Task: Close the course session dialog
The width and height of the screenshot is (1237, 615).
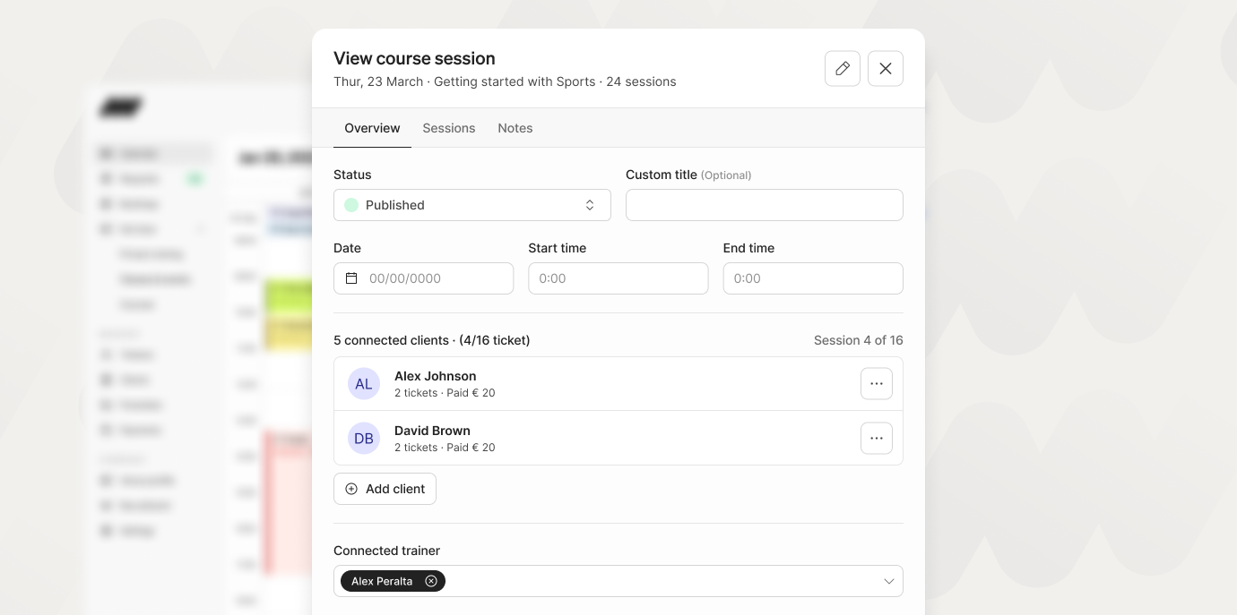Action: coord(886,69)
